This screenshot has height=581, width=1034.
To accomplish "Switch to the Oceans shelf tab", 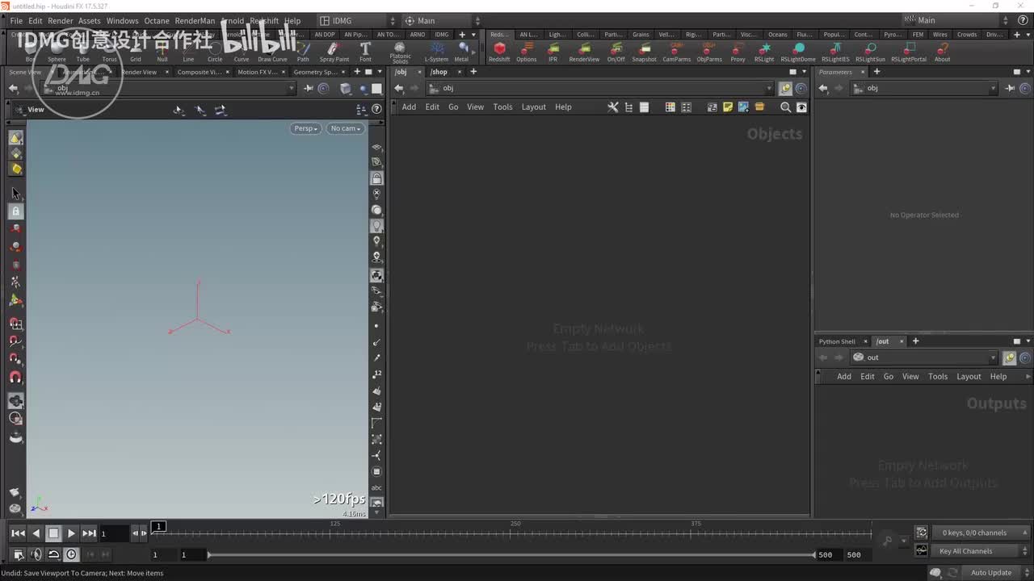I will [x=777, y=35].
